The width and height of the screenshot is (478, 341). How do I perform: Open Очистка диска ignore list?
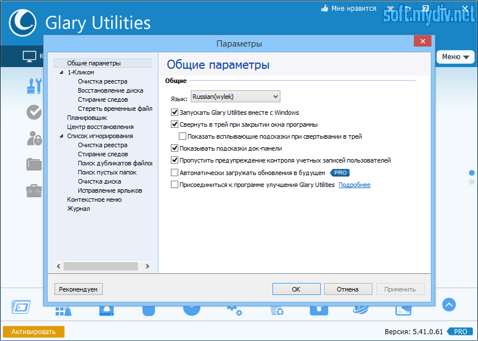point(99,181)
